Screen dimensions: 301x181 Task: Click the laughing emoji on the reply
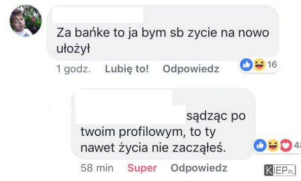pos(273,146)
